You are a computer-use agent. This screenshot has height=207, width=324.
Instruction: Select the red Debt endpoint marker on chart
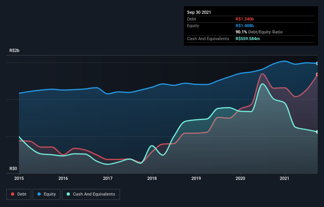click(317, 74)
